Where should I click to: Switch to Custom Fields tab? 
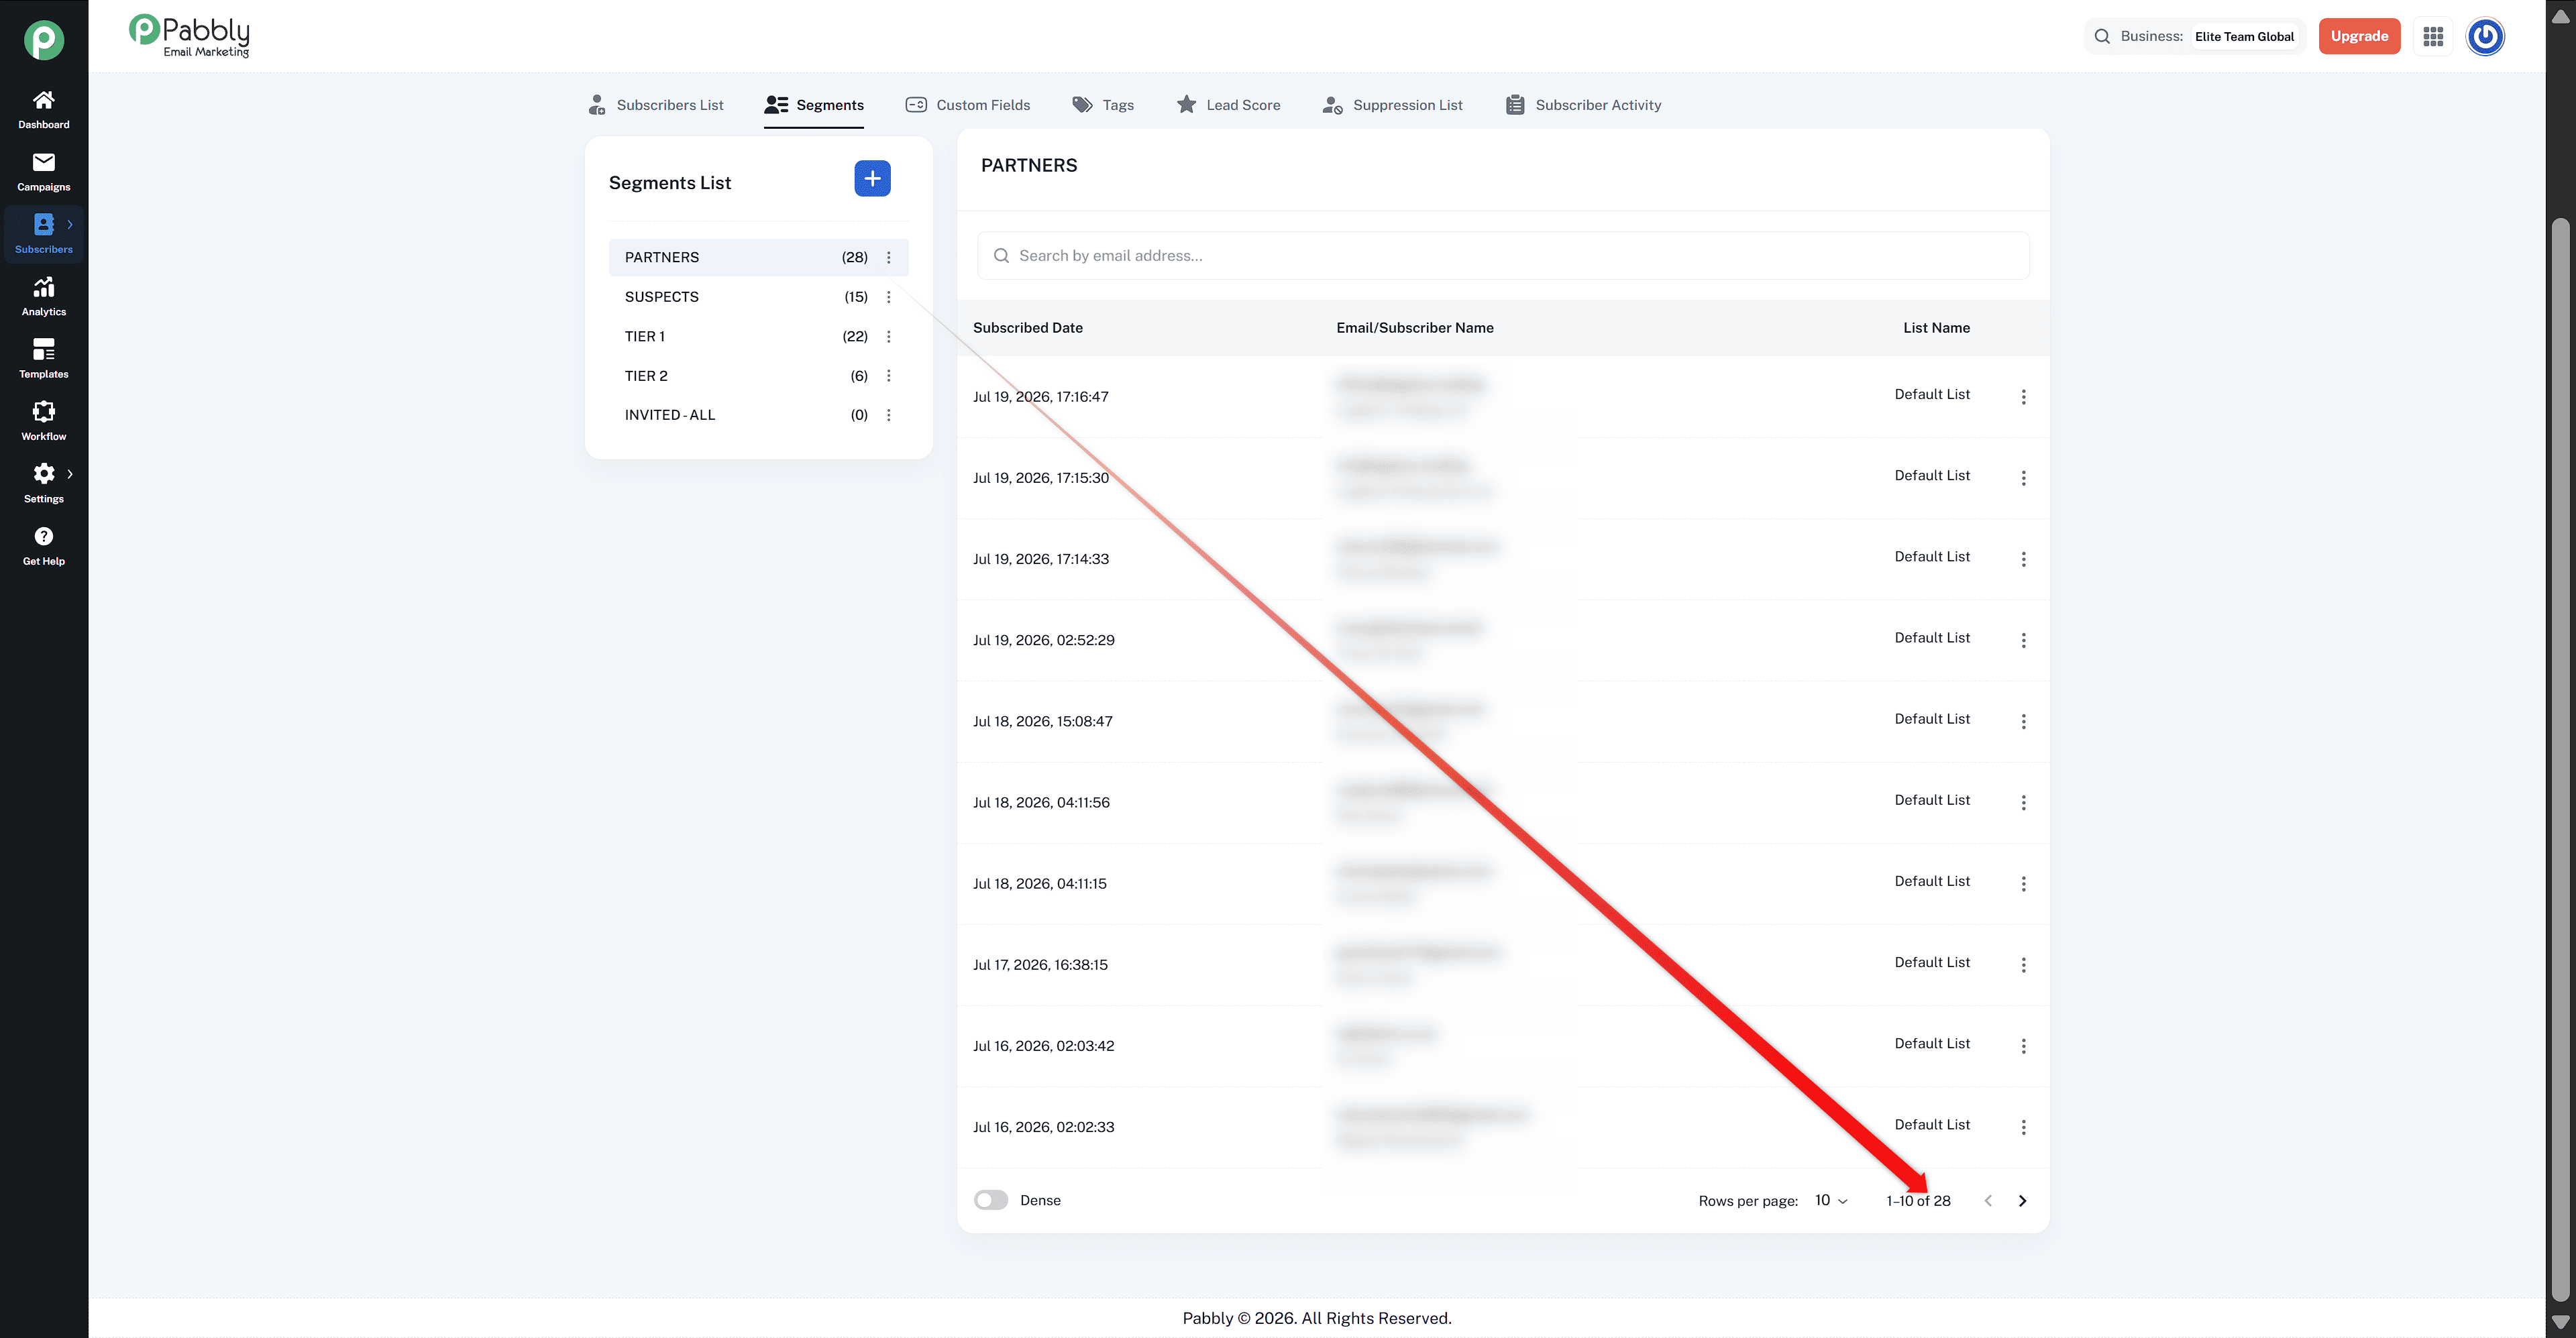967,105
